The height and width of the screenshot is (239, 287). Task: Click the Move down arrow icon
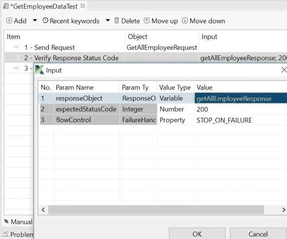tap(185, 21)
